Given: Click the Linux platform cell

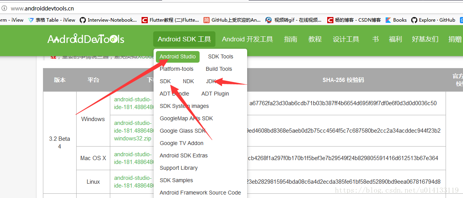Looking at the screenshot, I should pos(93,182).
